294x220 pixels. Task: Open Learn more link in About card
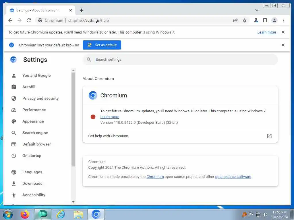point(110,117)
